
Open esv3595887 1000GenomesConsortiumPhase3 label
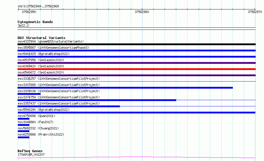click(x=53, y=48)
